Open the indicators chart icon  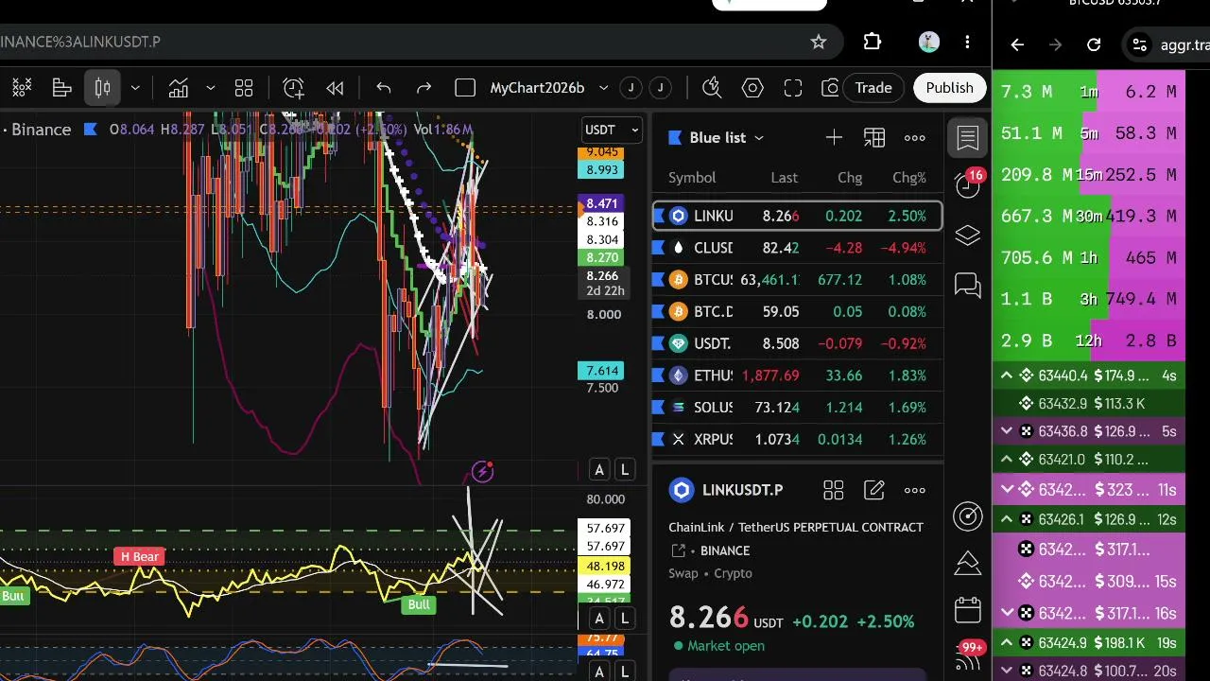pyautogui.click(x=179, y=88)
